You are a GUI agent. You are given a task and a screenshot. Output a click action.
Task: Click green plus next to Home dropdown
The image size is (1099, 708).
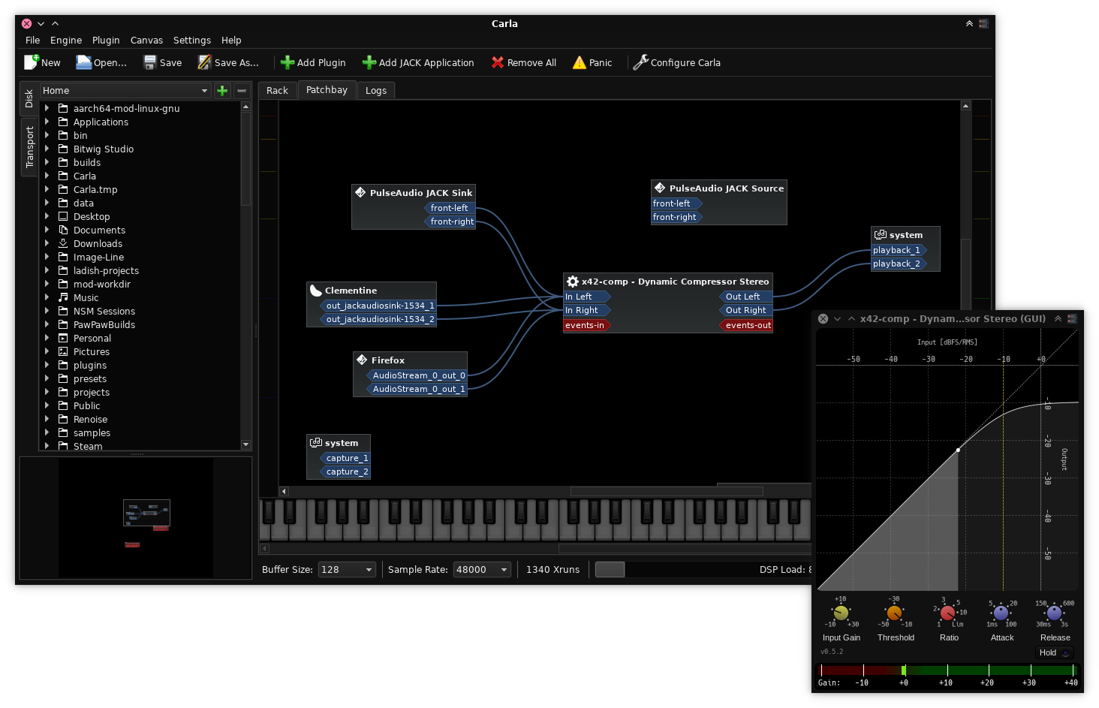pos(222,91)
